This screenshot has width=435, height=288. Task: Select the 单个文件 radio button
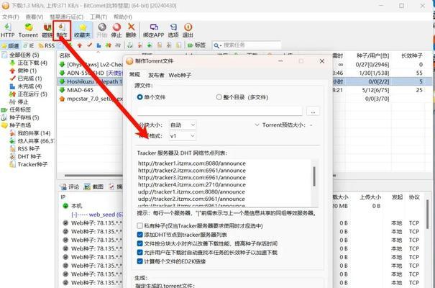tap(140, 97)
